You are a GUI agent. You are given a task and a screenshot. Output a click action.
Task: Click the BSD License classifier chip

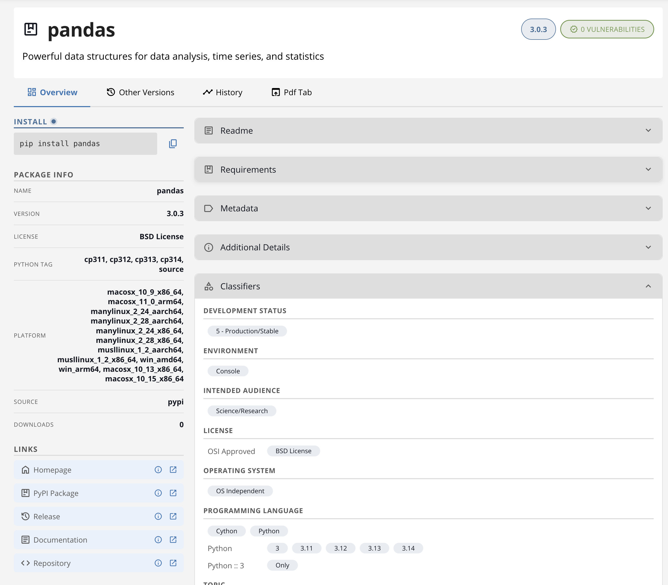tap(293, 451)
